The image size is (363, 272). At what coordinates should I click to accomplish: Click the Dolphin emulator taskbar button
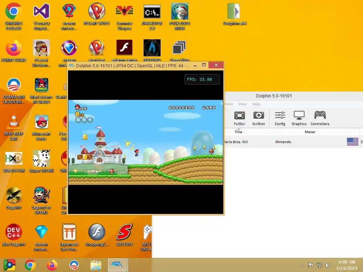coord(118,265)
